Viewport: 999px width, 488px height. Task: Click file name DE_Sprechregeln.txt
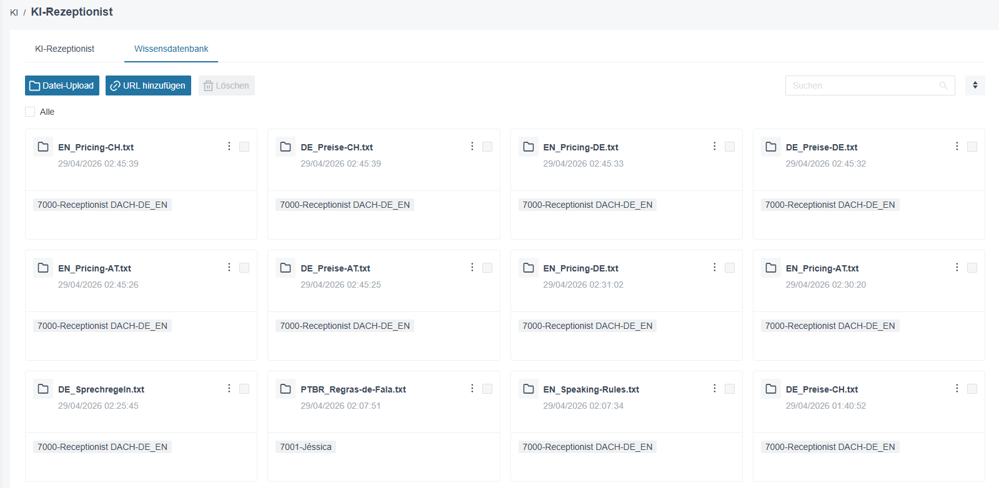[101, 389]
